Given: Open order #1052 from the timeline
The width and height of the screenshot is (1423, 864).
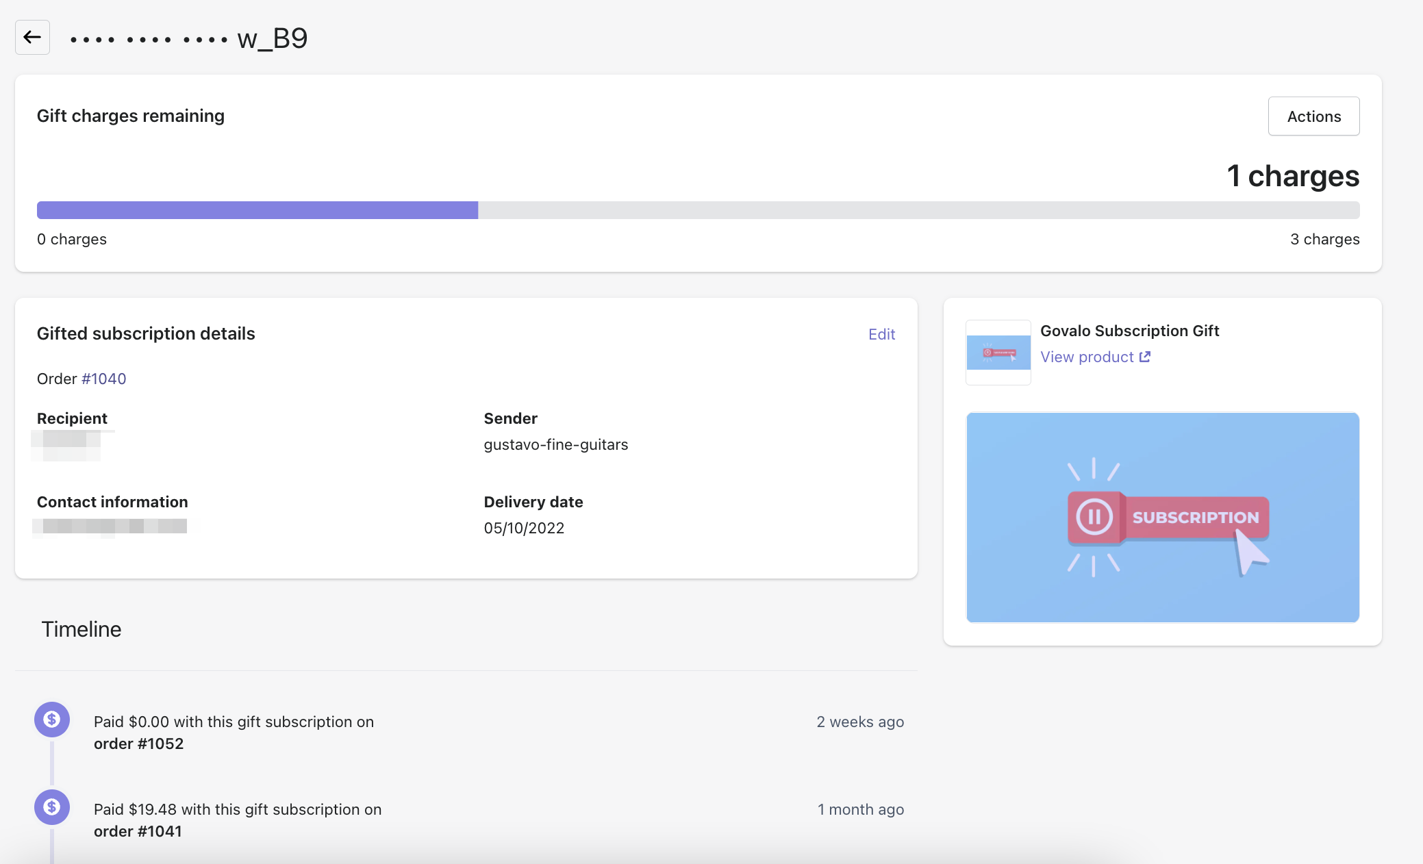Looking at the screenshot, I should tap(138, 744).
